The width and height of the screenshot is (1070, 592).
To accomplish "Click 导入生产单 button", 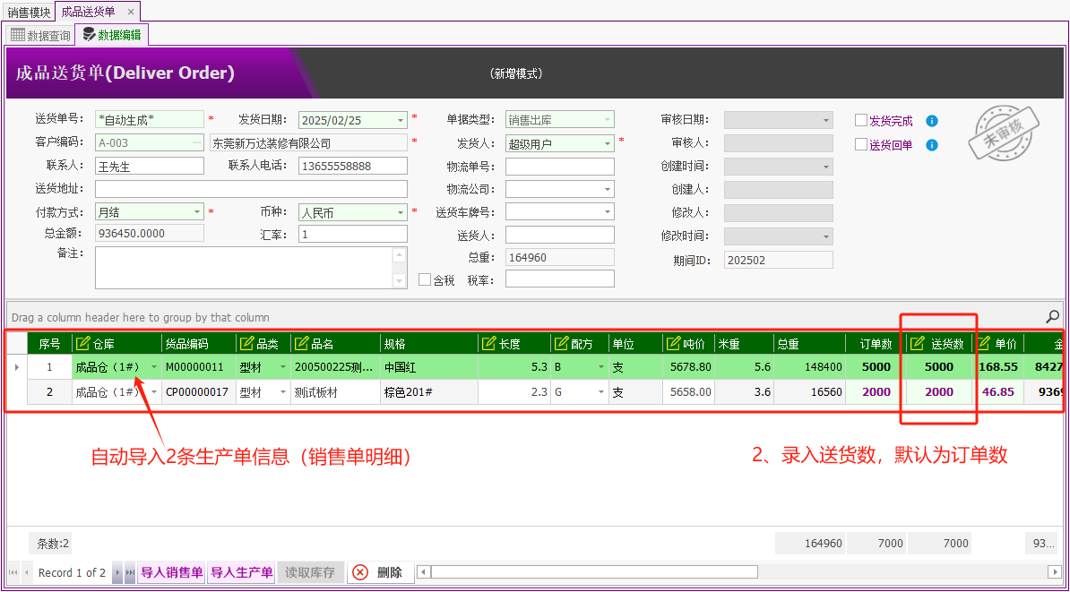I will 242,572.
